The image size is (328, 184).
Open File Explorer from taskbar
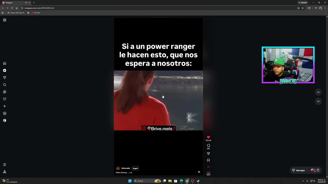click(170, 181)
